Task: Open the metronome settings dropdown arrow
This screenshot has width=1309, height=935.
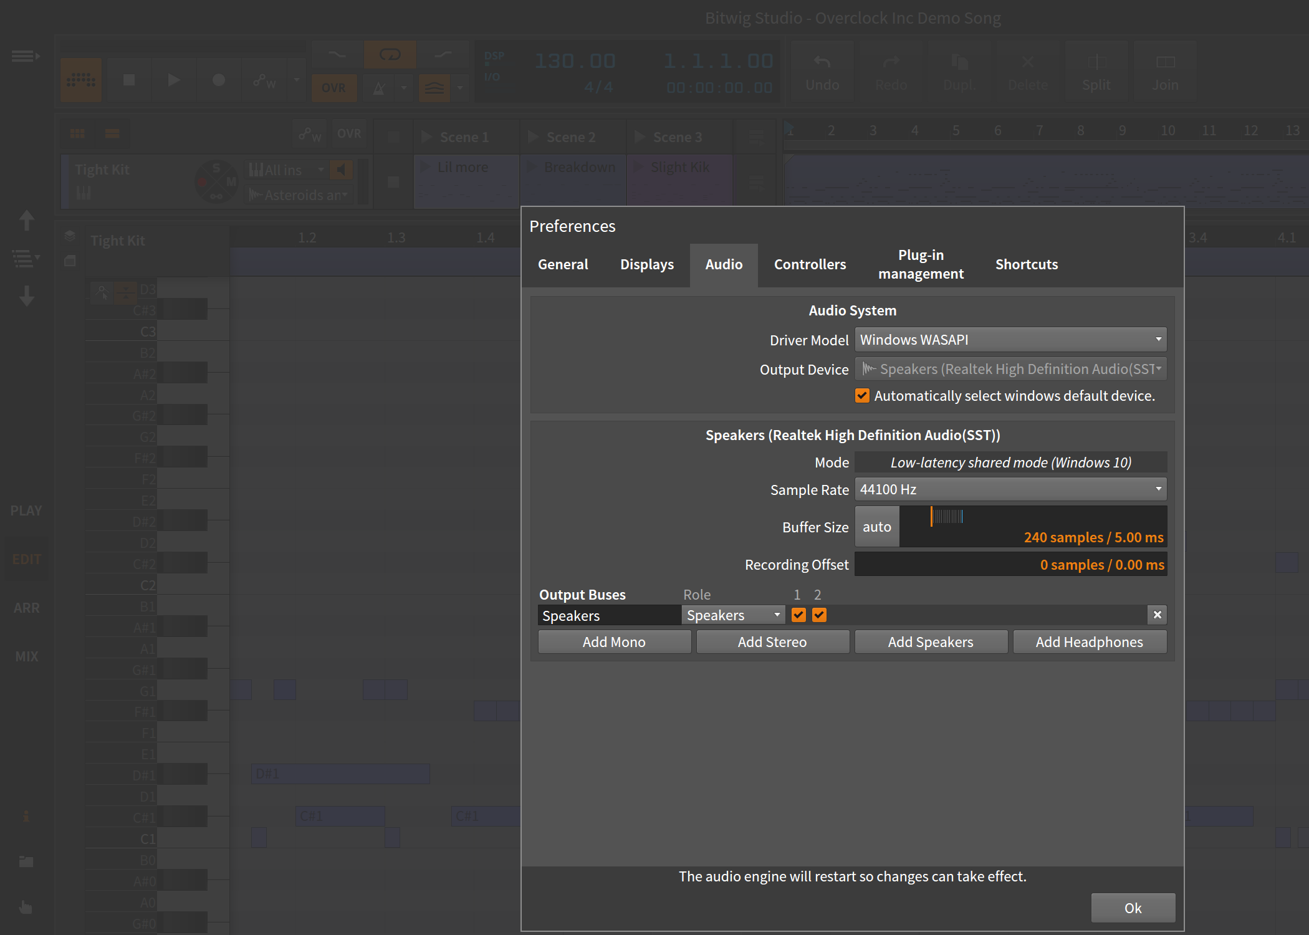Action: (403, 88)
